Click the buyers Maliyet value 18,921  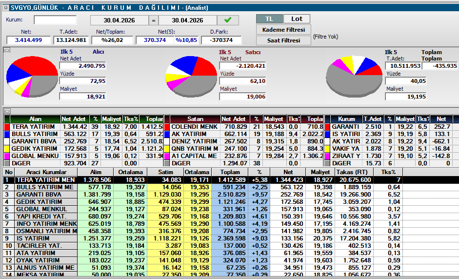coord(82,97)
